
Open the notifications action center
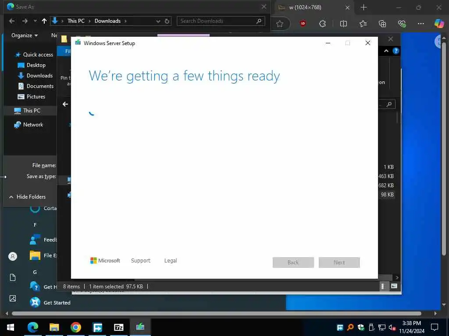[x=435, y=327]
